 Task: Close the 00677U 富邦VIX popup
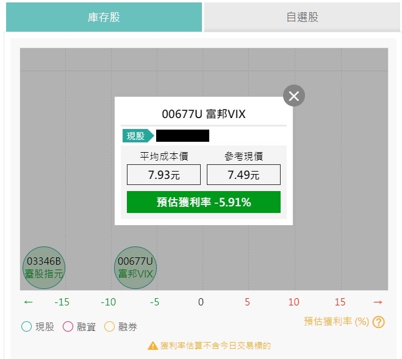[294, 96]
